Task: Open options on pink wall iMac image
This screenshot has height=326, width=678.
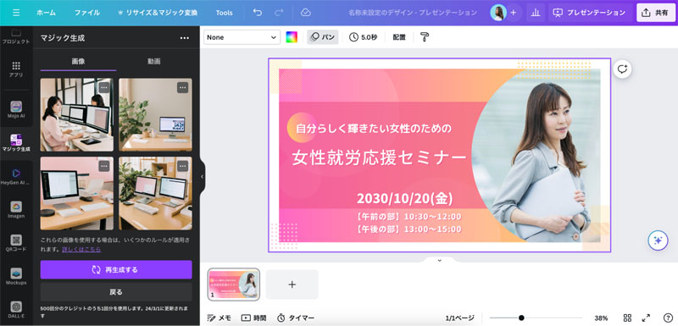Action: click(x=103, y=166)
